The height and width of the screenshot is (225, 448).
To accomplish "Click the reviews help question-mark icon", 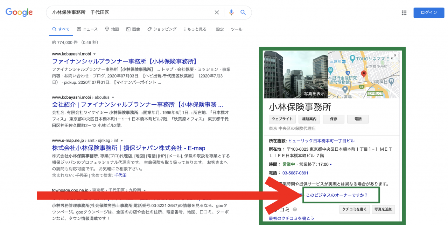I will click(x=295, y=209).
